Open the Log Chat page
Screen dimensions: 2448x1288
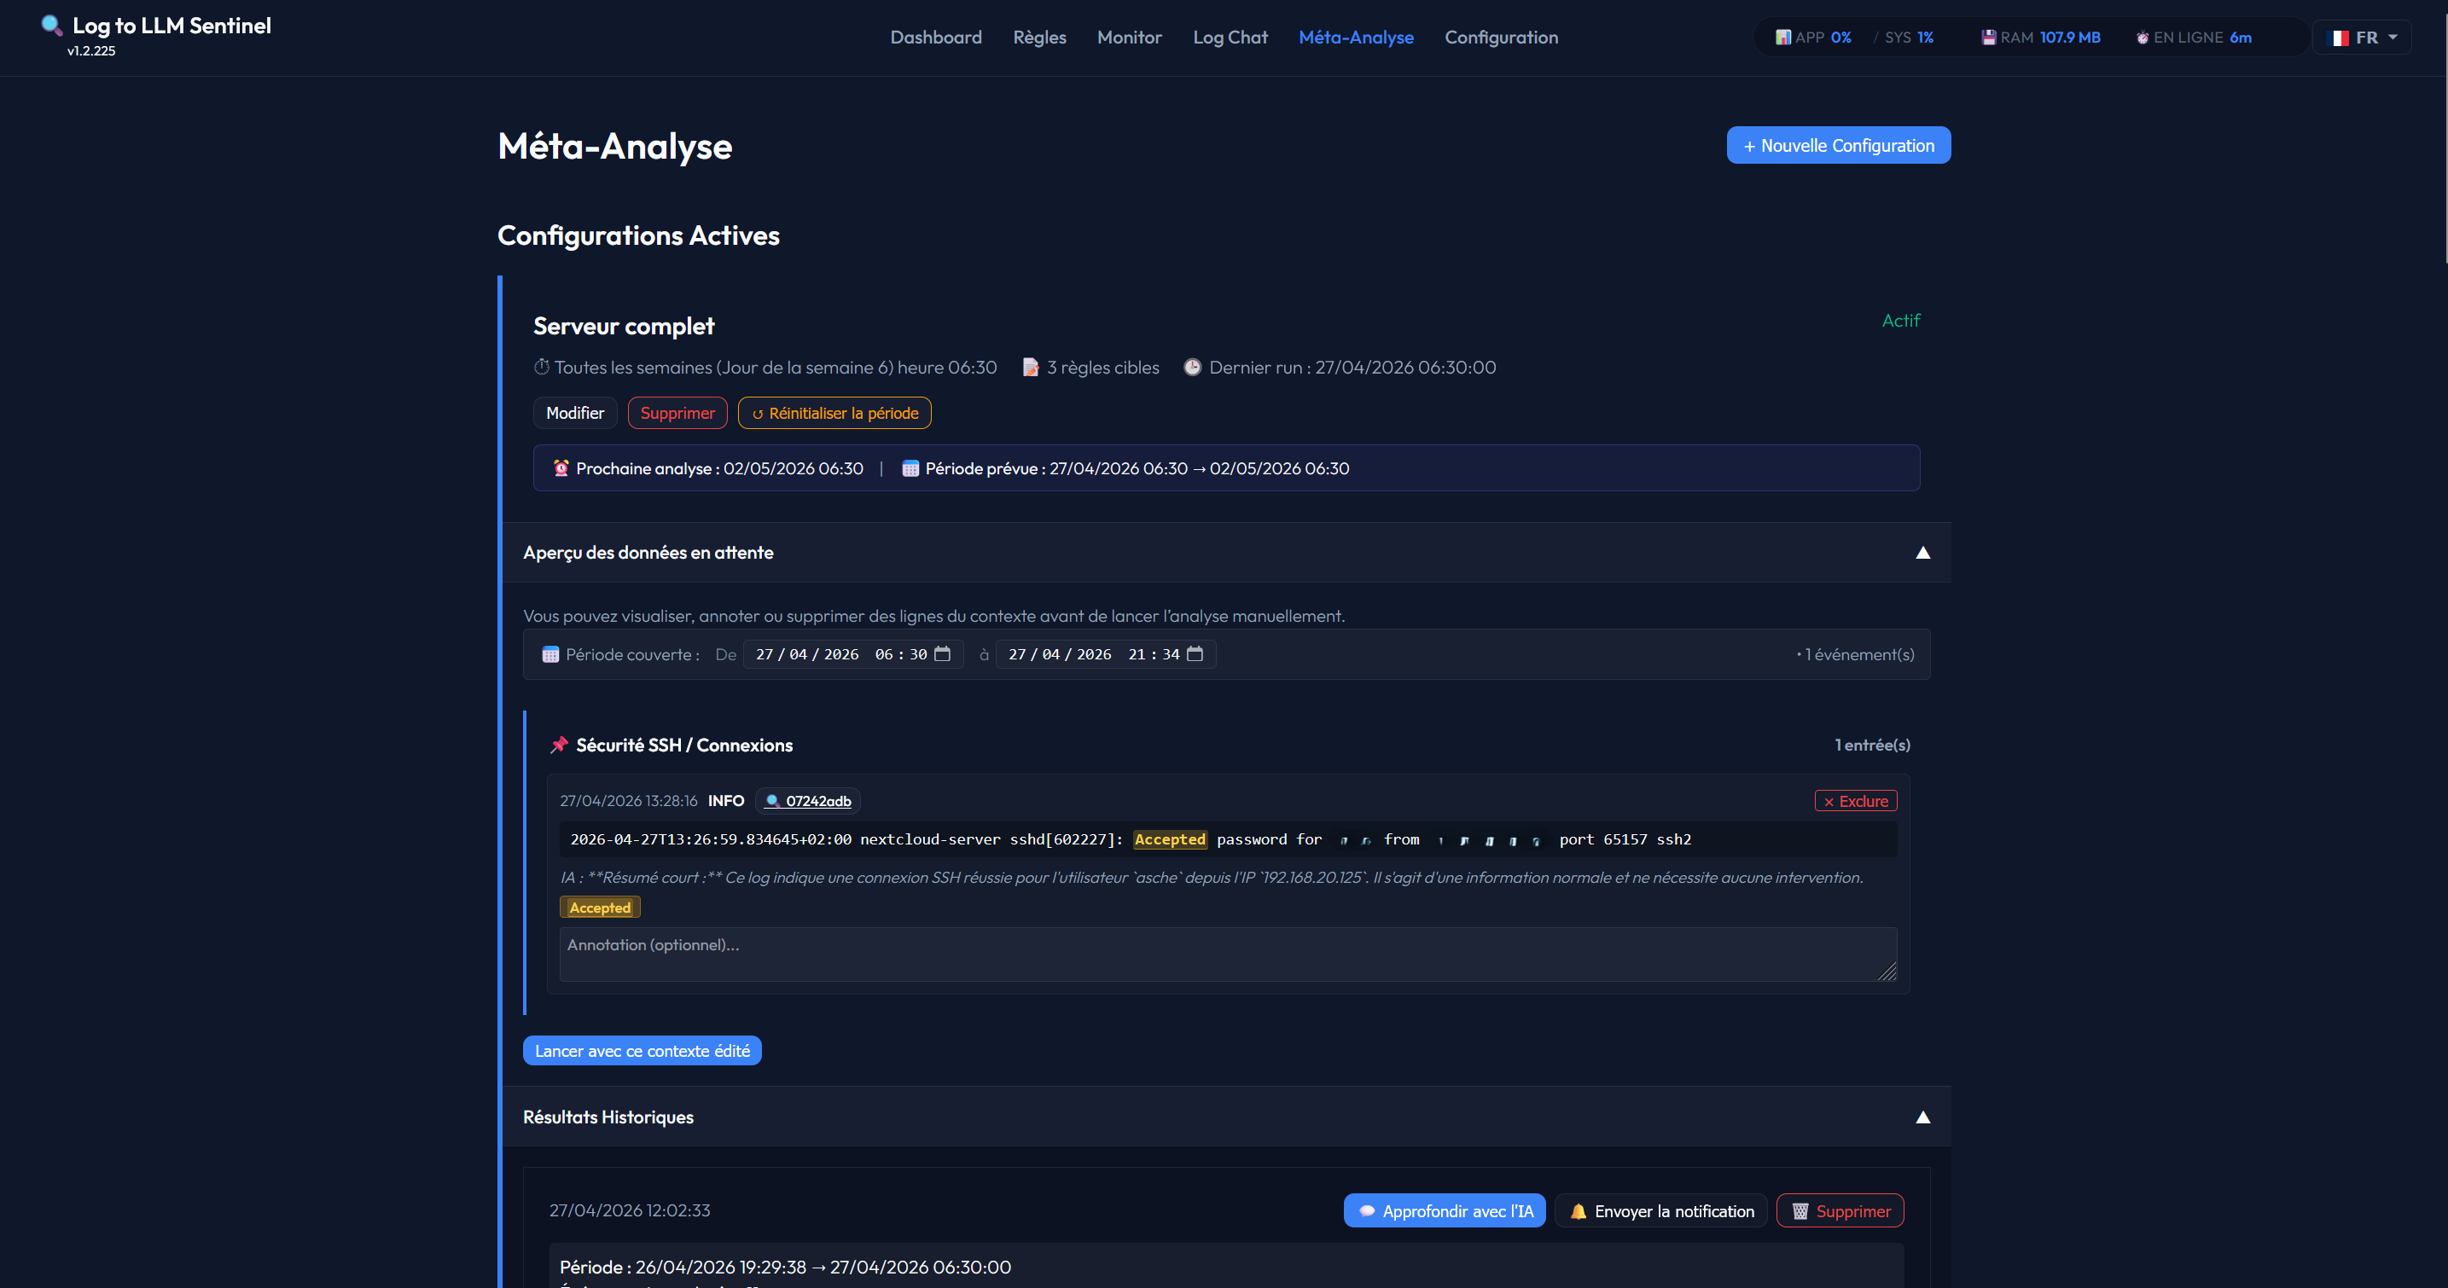[1230, 37]
